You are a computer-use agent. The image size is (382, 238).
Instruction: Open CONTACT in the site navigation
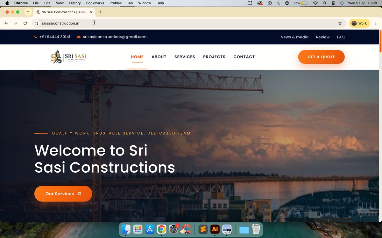point(244,57)
